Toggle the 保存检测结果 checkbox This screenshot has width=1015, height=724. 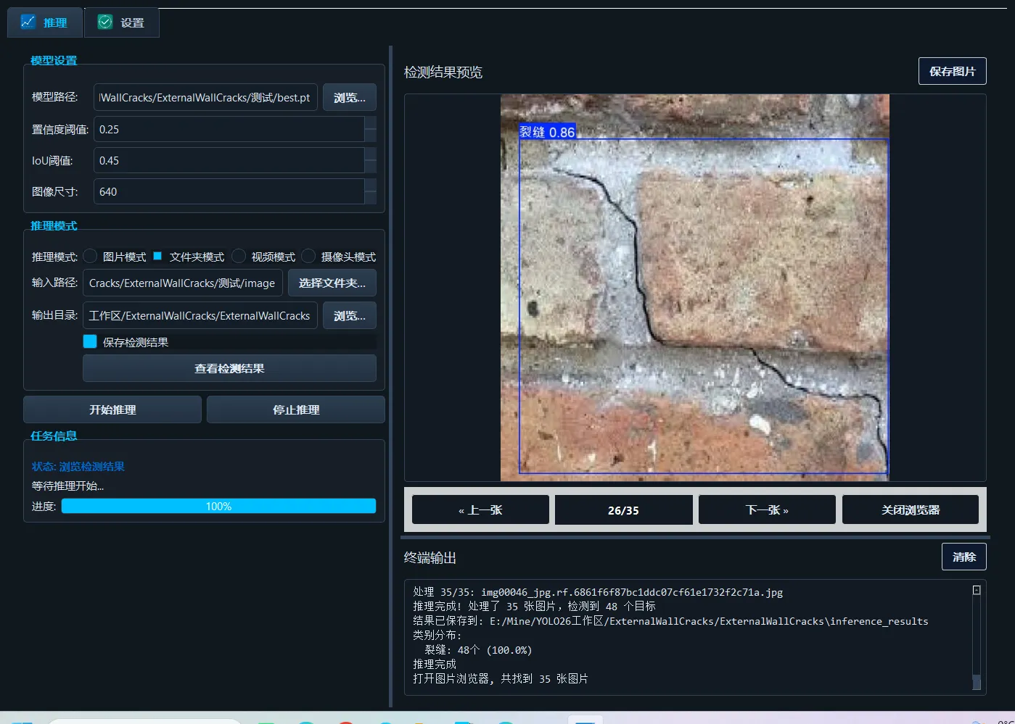[x=90, y=341]
